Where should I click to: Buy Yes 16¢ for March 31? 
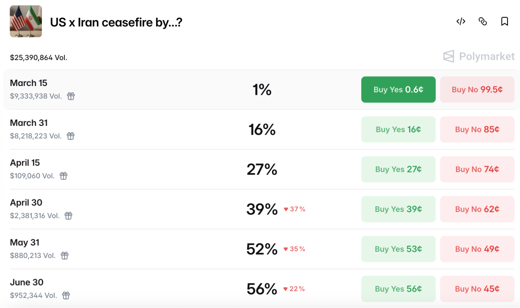tap(398, 129)
